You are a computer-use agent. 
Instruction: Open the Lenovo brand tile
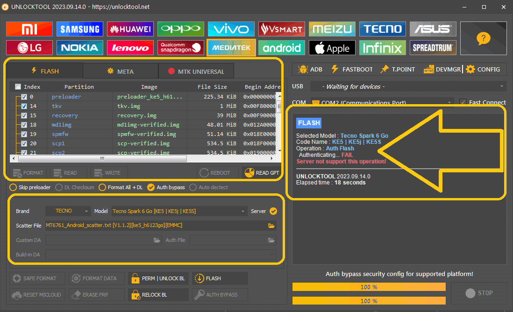[130, 48]
